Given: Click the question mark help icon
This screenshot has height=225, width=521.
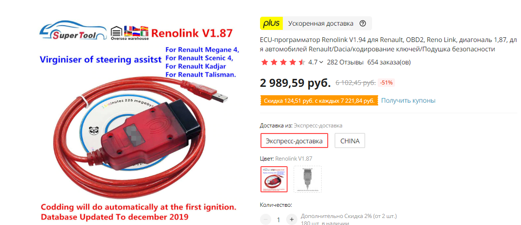Looking at the screenshot, I should tap(363, 24).
